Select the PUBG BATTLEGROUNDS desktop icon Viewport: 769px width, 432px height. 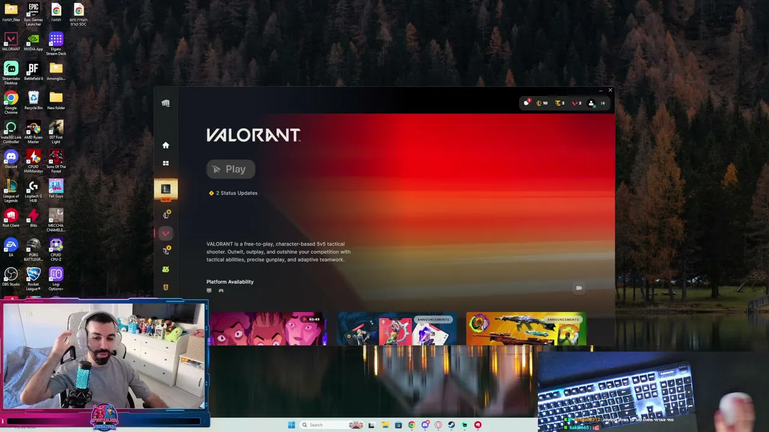pos(34,250)
